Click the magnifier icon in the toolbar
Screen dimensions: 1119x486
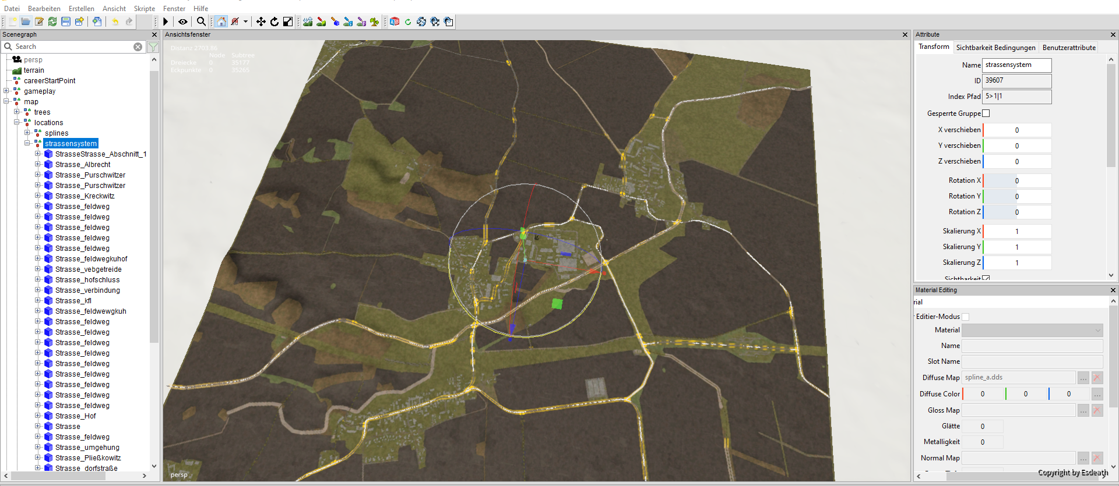[x=201, y=22]
